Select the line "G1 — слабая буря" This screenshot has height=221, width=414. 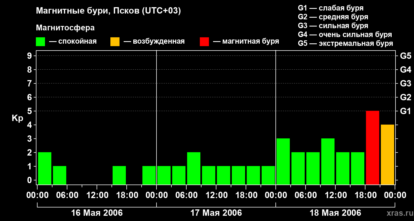click(x=331, y=8)
